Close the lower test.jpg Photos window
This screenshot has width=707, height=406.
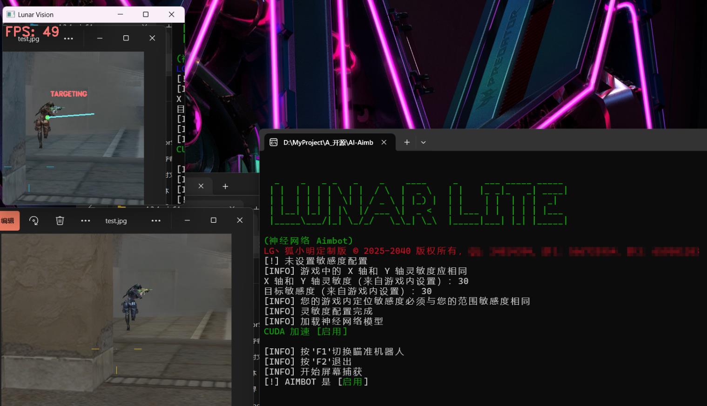pyautogui.click(x=240, y=220)
